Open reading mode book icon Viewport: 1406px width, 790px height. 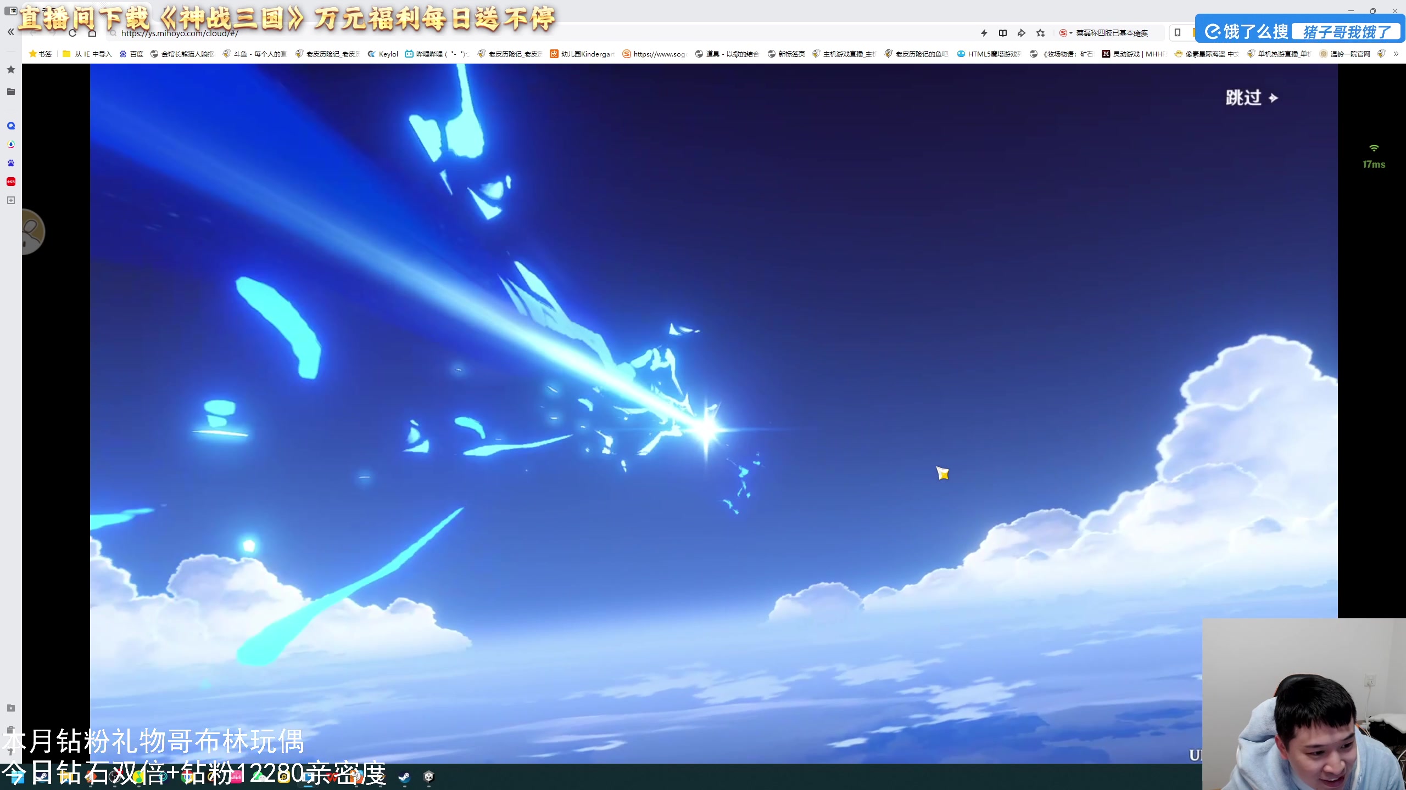(x=1003, y=33)
